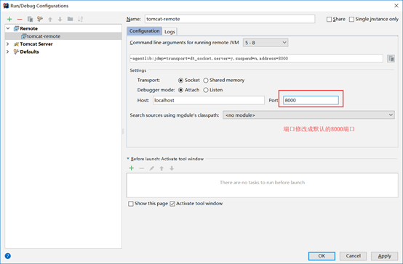Click the empty before launch tasks list
Screen dimensions: 403x264
[262, 186]
